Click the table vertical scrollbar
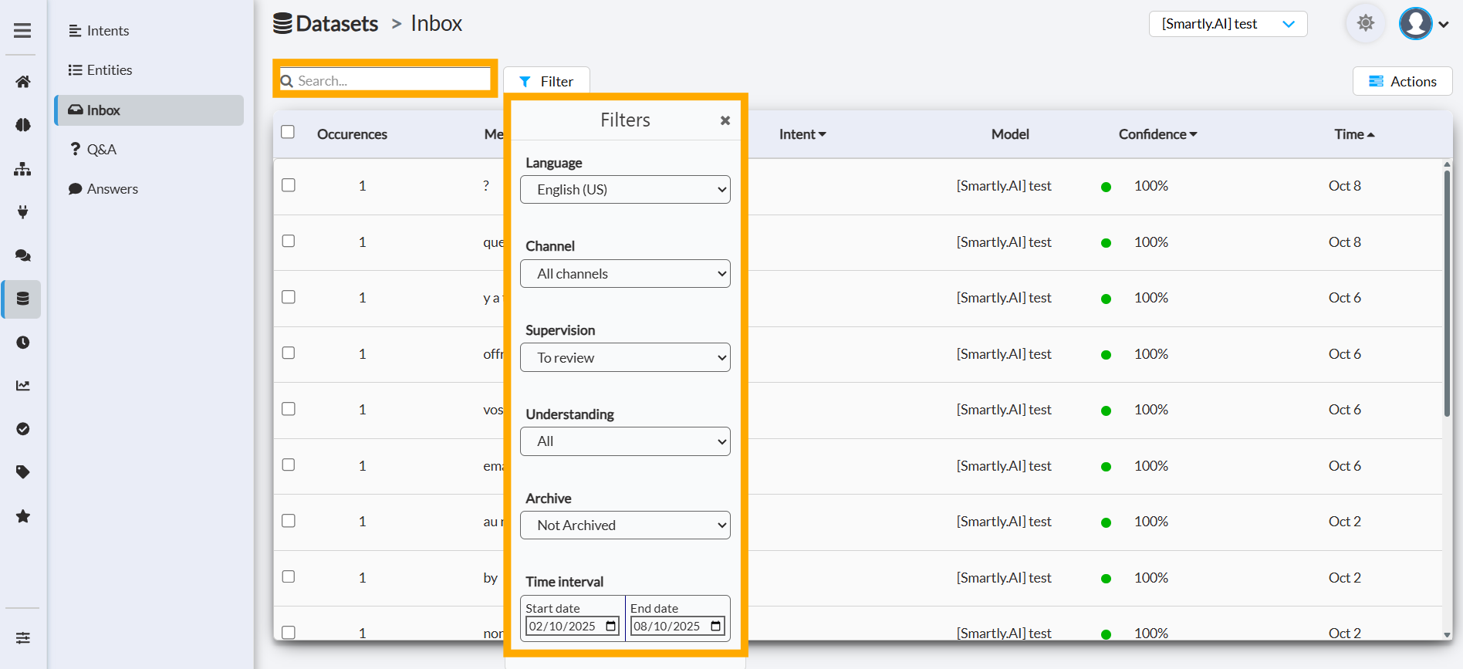 [x=1448, y=293]
